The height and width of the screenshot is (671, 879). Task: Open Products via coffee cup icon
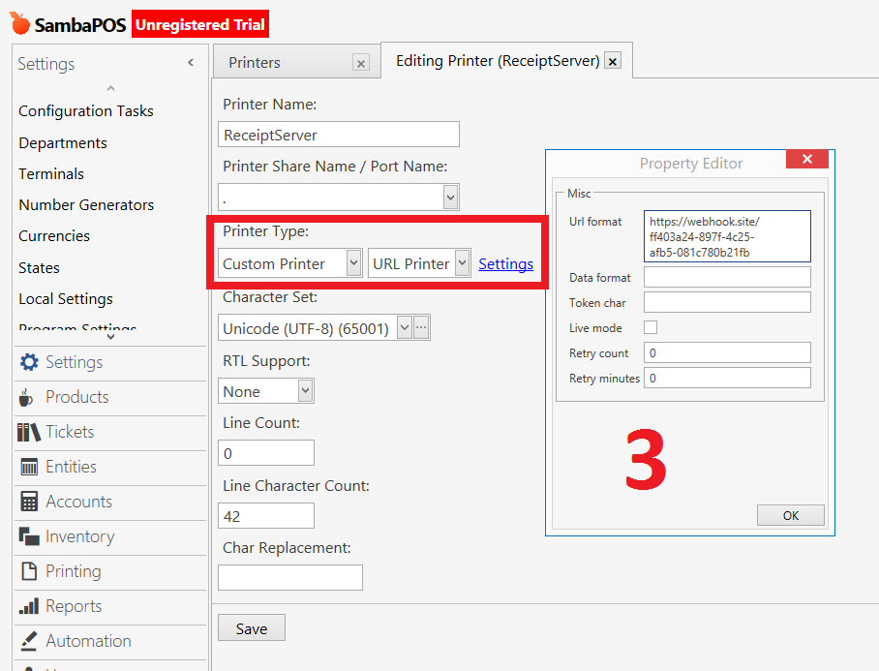(26, 397)
